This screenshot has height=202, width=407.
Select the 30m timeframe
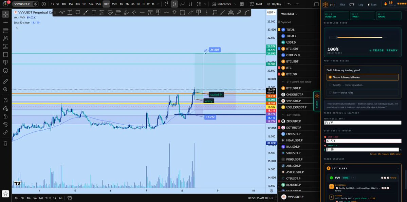pyautogui.click(x=106, y=4)
